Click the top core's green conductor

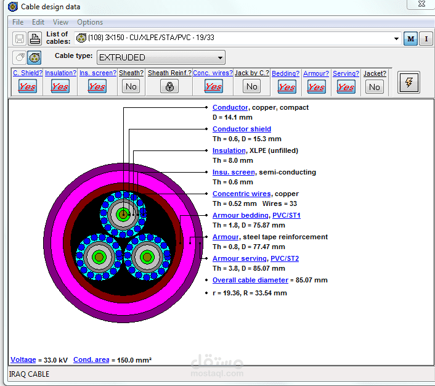point(123,214)
